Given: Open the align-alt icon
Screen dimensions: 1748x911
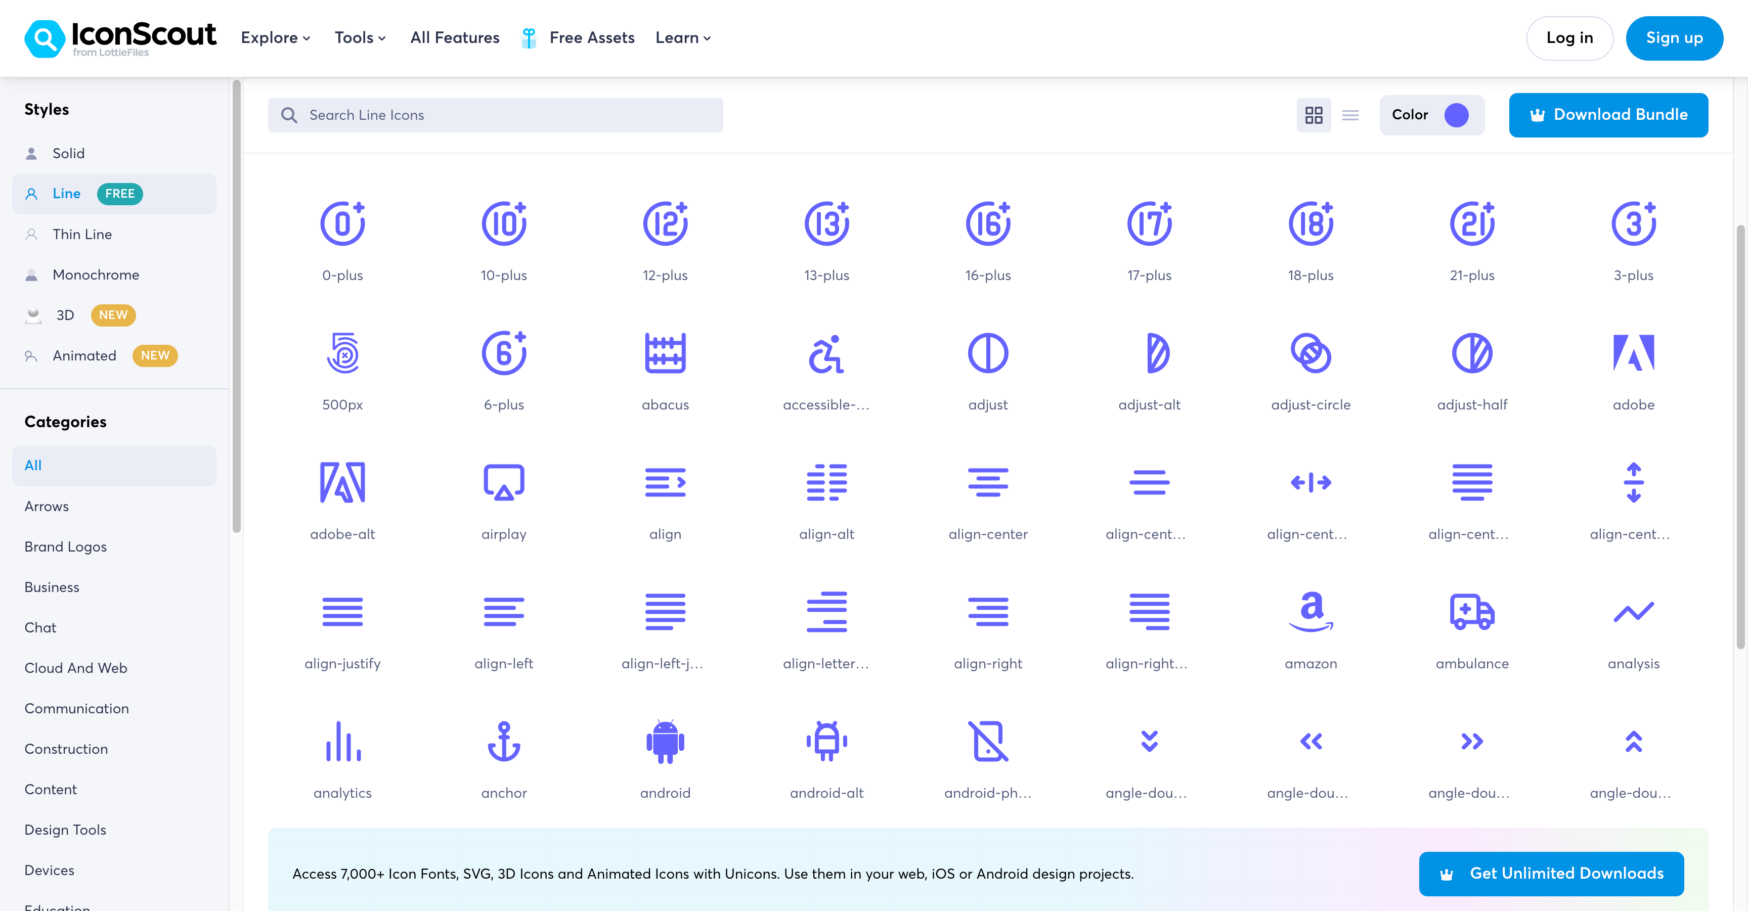Looking at the screenshot, I should click(x=826, y=483).
